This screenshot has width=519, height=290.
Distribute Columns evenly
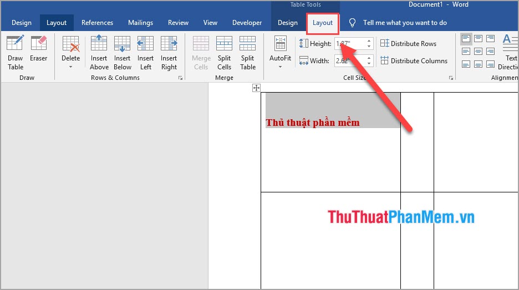point(414,60)
